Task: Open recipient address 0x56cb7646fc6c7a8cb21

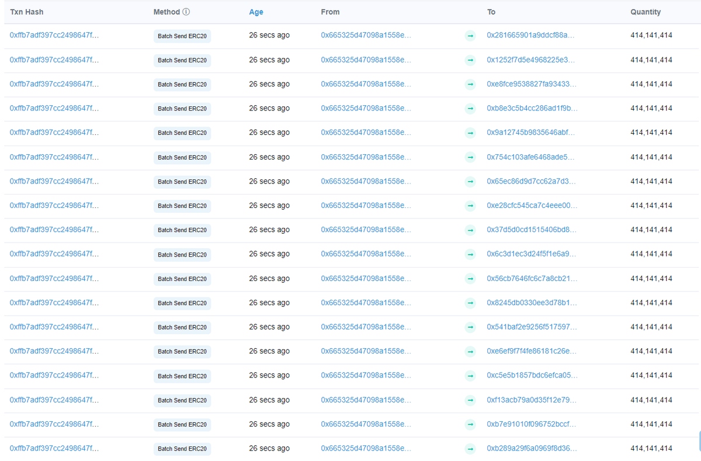Action: pyautogui.click(x=532, y=278)
